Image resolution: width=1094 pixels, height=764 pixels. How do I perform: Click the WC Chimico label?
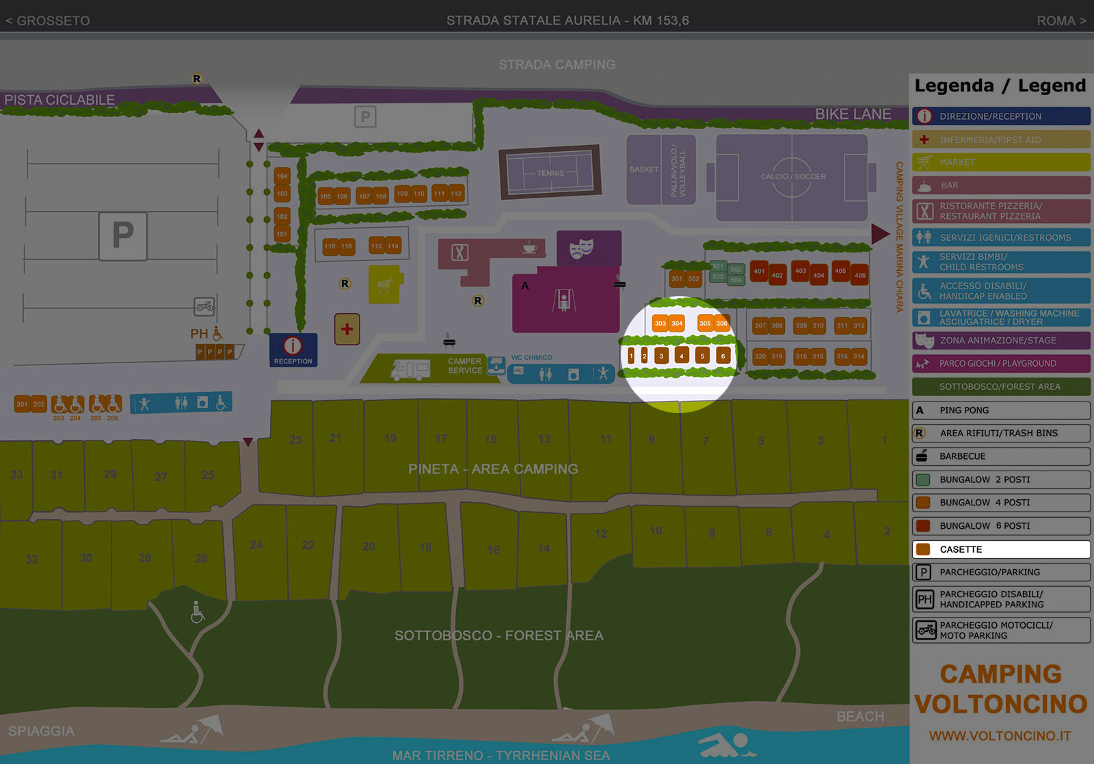coord(532,357)
